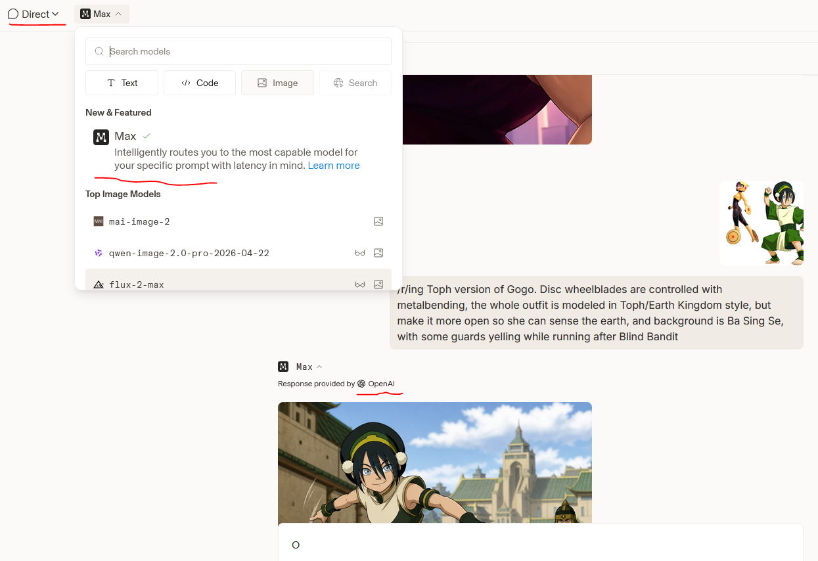This screenshot has width=818, height=561.
Task: Pick mai-image-2 from the model list
Action: coord(239,221)
